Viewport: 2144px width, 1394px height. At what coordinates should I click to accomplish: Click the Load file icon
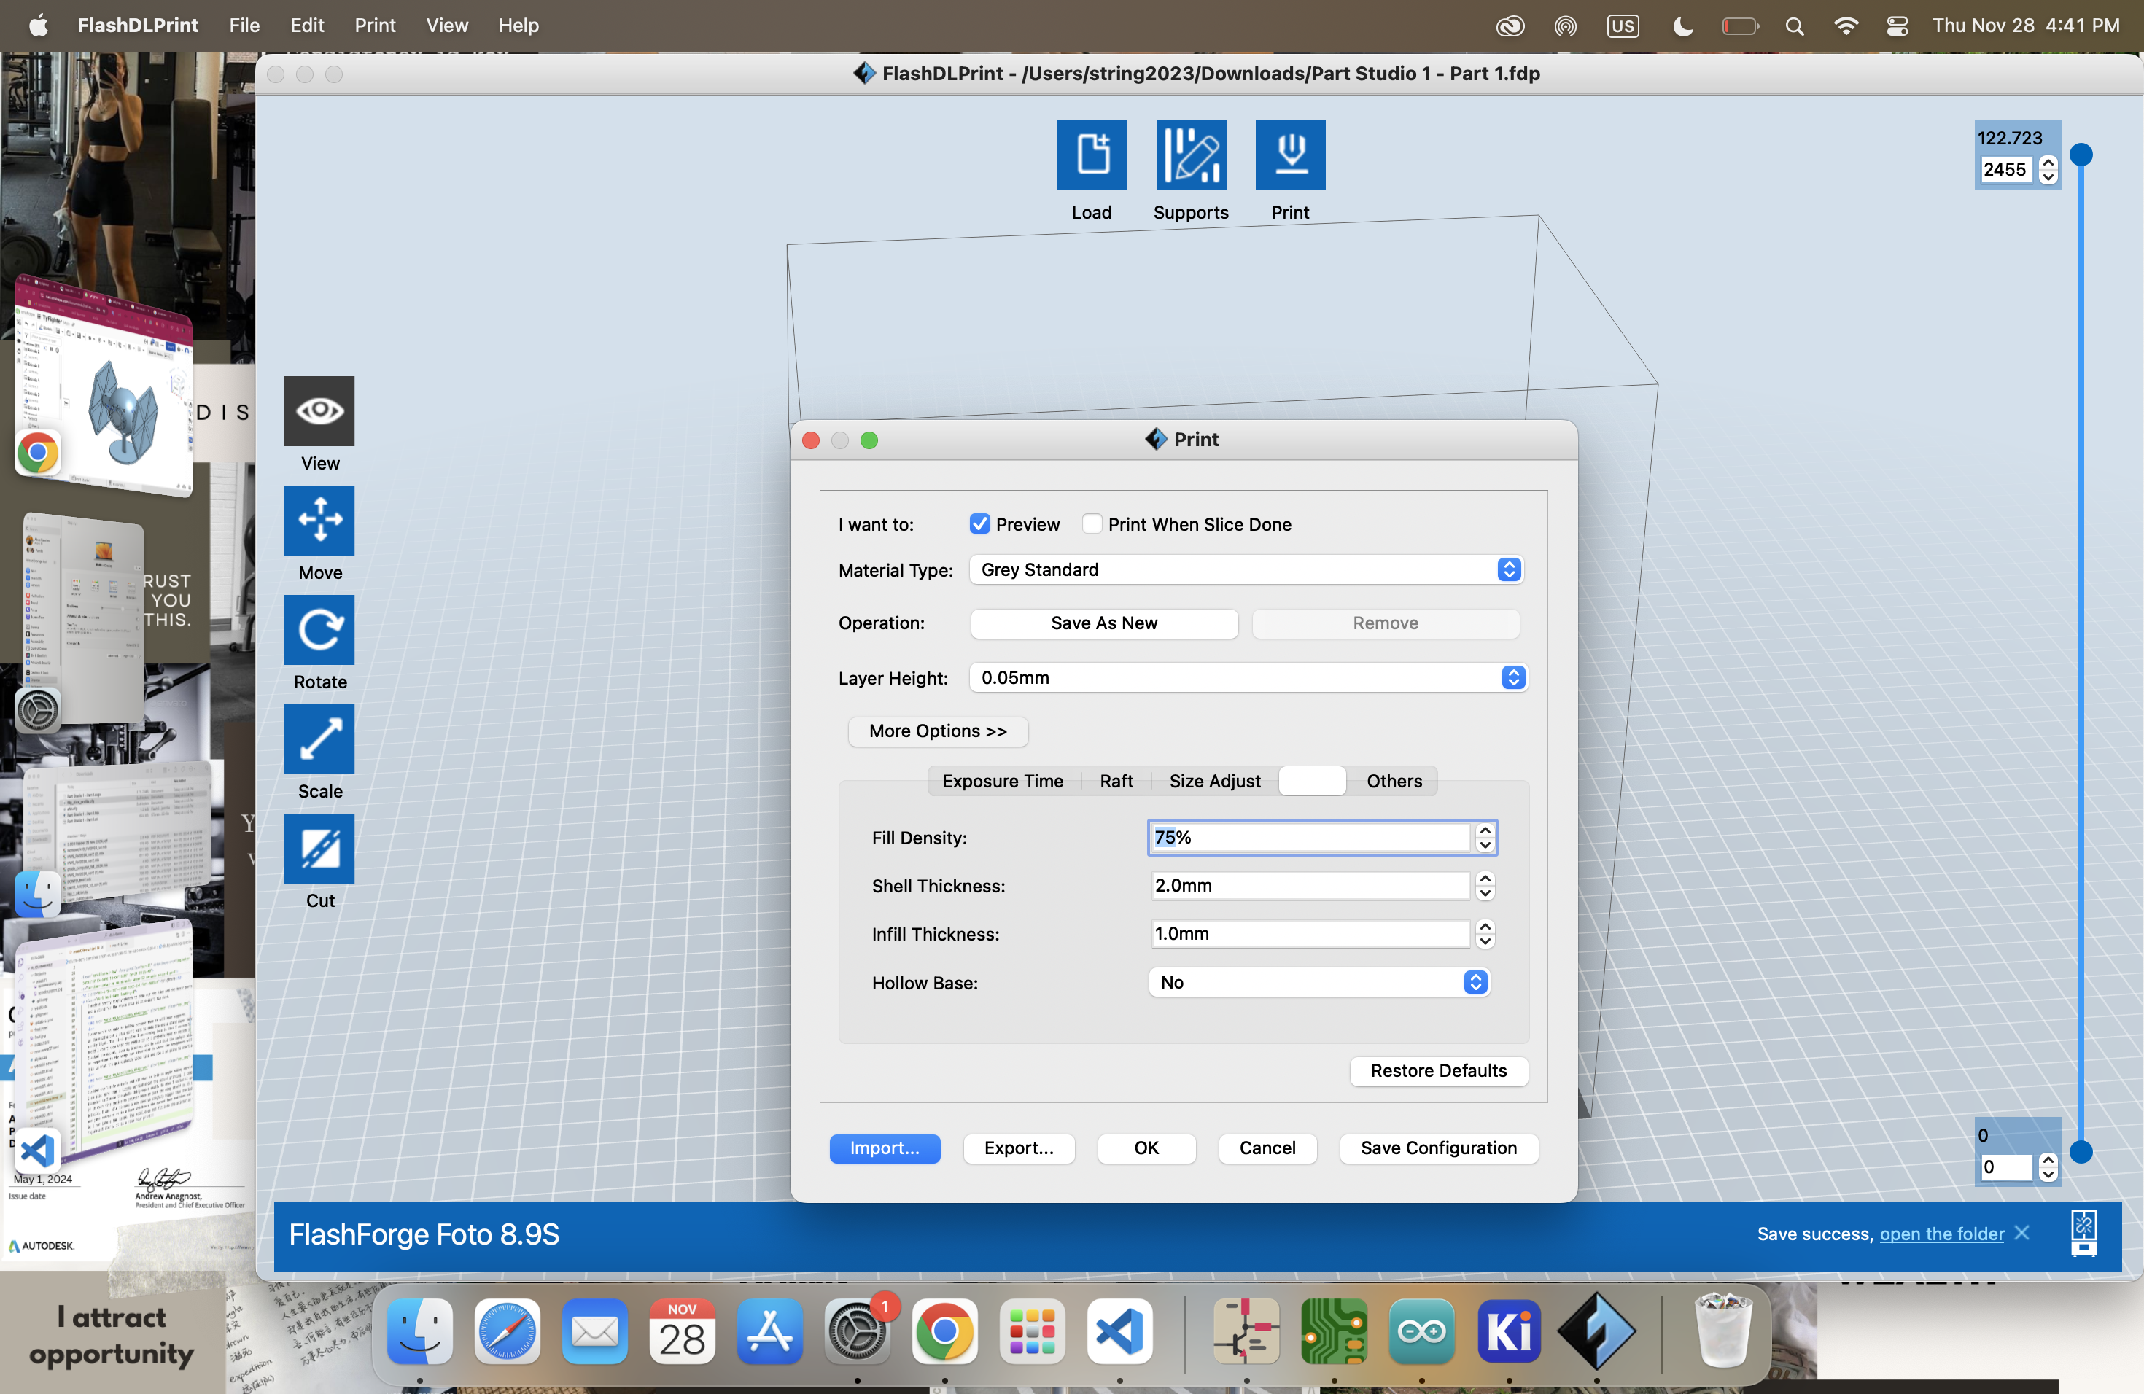[1092, 154]
